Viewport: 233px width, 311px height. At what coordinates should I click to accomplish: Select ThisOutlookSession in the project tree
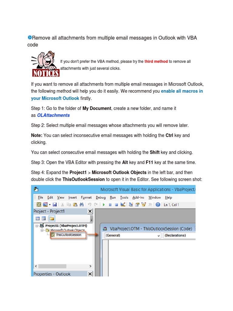[68, 235]
